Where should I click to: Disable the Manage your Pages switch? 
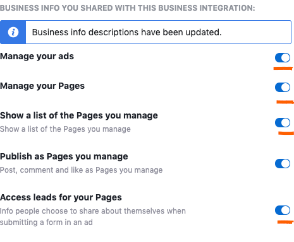pos(283,87)
